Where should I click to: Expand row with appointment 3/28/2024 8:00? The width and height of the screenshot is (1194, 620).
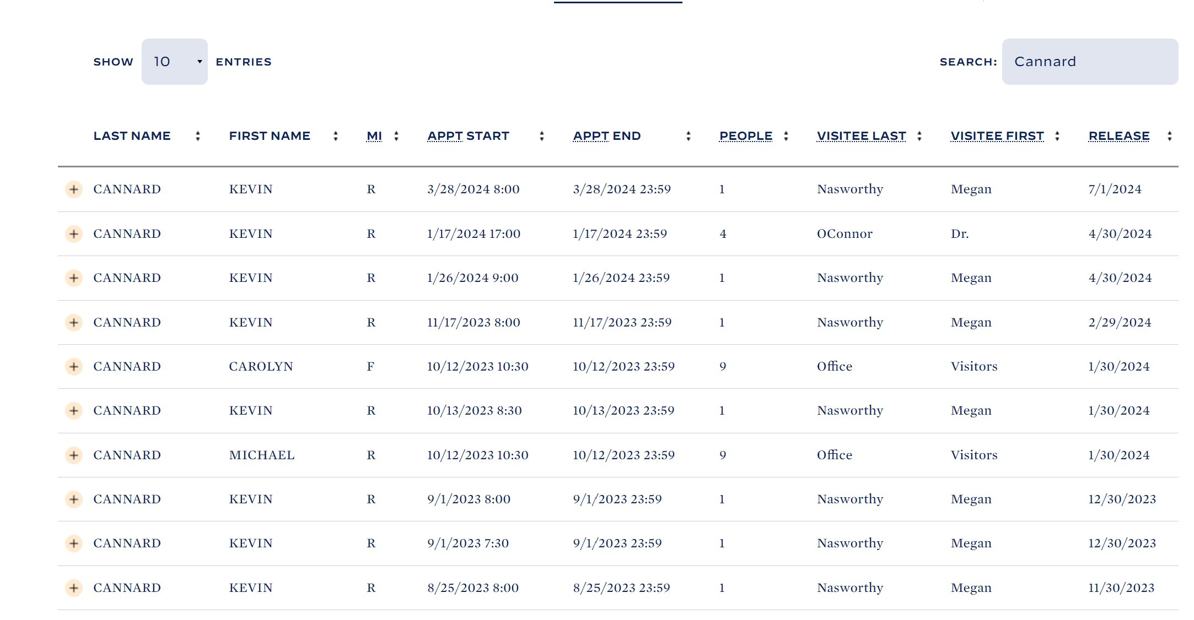point(73,189)
